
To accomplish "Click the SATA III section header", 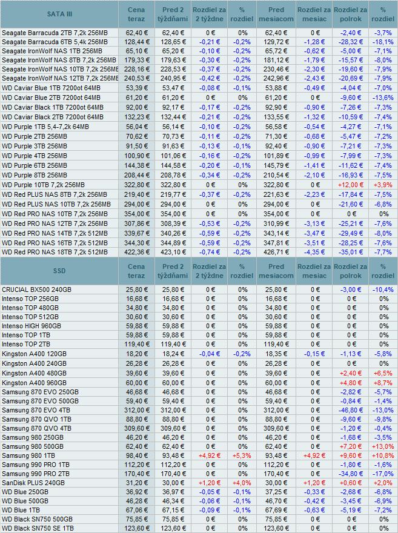I will (x=59, y=15).
